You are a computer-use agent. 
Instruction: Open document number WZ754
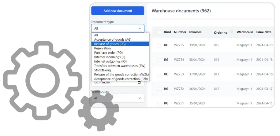coord(179,60)
